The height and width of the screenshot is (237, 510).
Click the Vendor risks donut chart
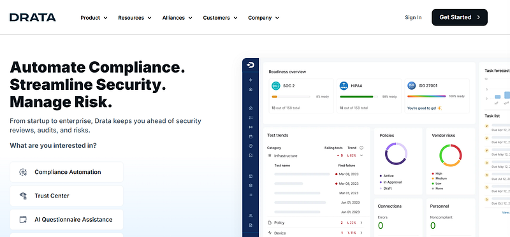451,155
